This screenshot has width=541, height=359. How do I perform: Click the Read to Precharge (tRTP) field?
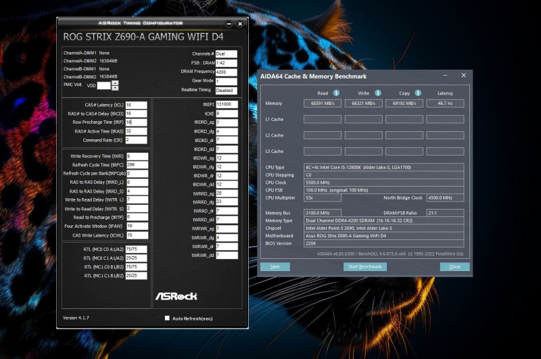[x=137, y=217]
